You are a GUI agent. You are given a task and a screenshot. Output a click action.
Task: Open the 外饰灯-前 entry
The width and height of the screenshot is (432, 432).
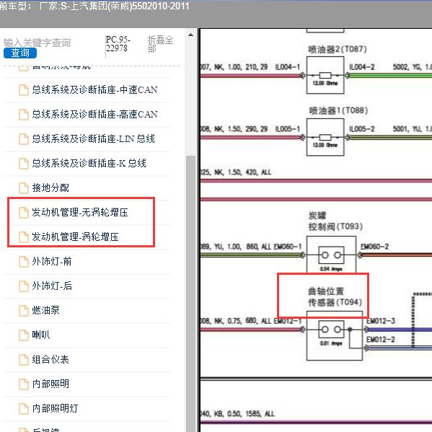(52, 262)
